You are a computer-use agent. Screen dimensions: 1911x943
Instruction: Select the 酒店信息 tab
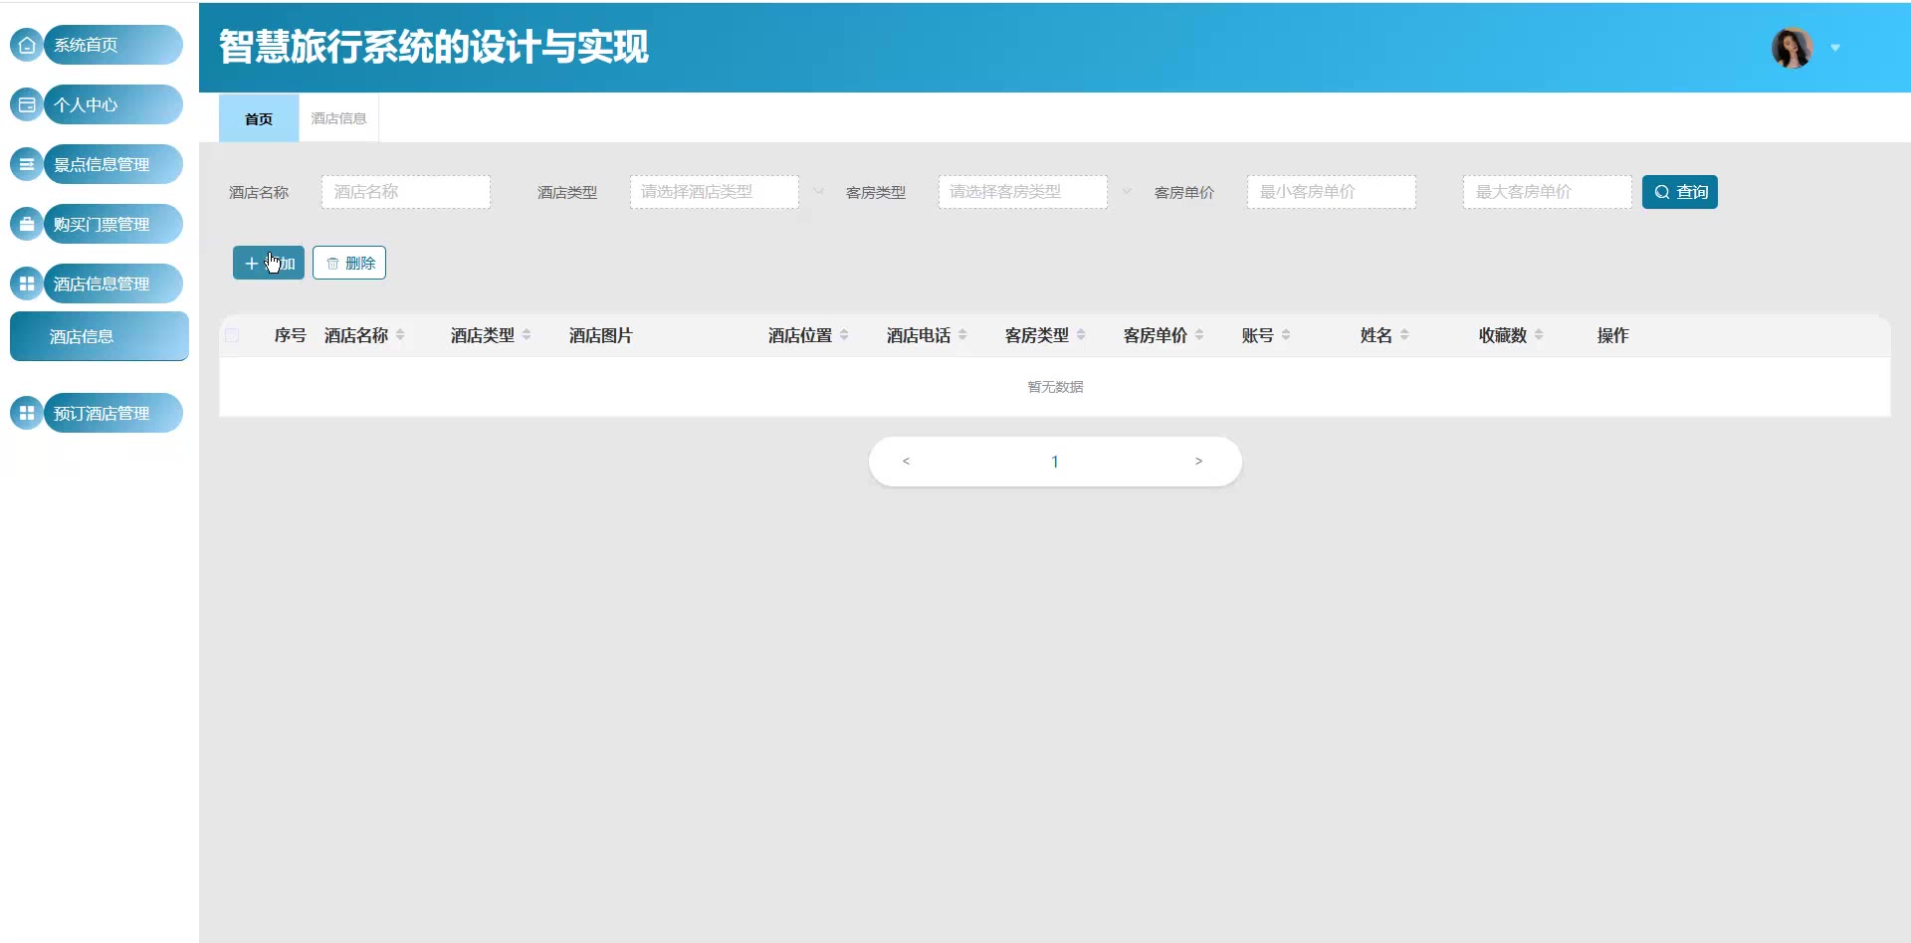[338, 118]
